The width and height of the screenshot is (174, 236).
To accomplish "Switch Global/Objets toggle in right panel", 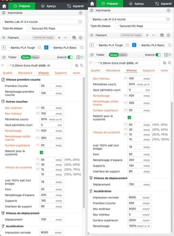I will coord(118,55).
